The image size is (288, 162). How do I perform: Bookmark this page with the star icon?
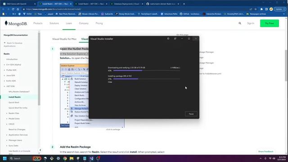(256, 9)
